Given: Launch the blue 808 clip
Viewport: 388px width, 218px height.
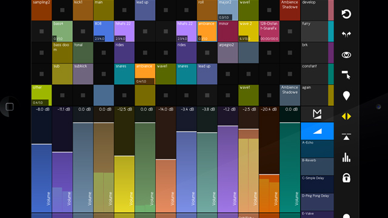Looking at the screenshot, I should point(104,31).
